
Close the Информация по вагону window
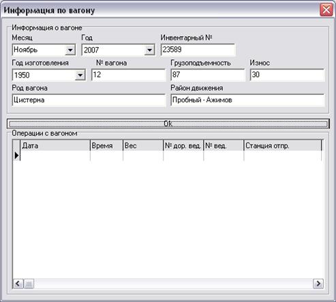click(x=326, y=10)
